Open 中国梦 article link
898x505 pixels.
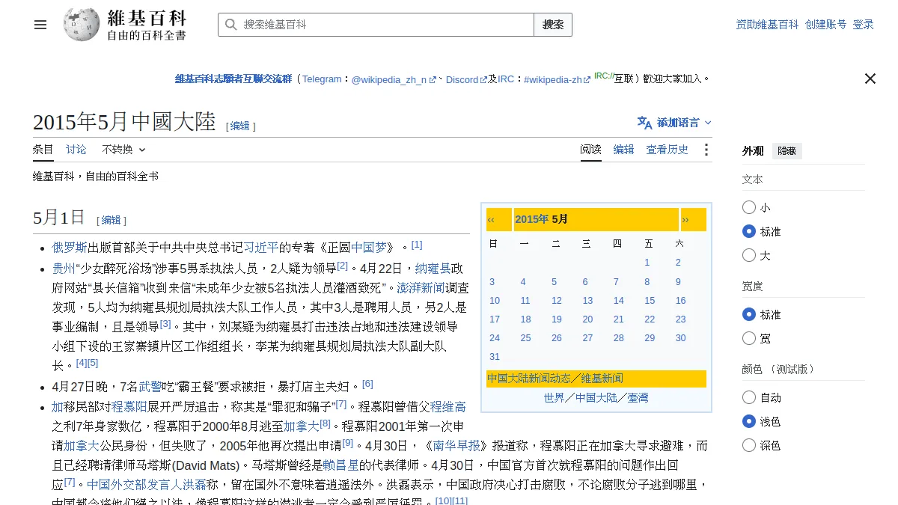point(369,248)
